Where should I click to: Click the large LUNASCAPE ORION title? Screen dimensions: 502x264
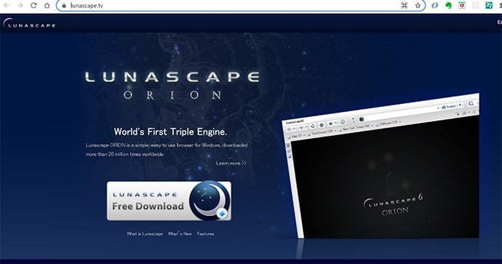[x=172, y=85]
